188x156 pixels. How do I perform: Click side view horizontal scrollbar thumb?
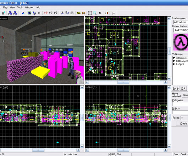click(x=123, y=150)
